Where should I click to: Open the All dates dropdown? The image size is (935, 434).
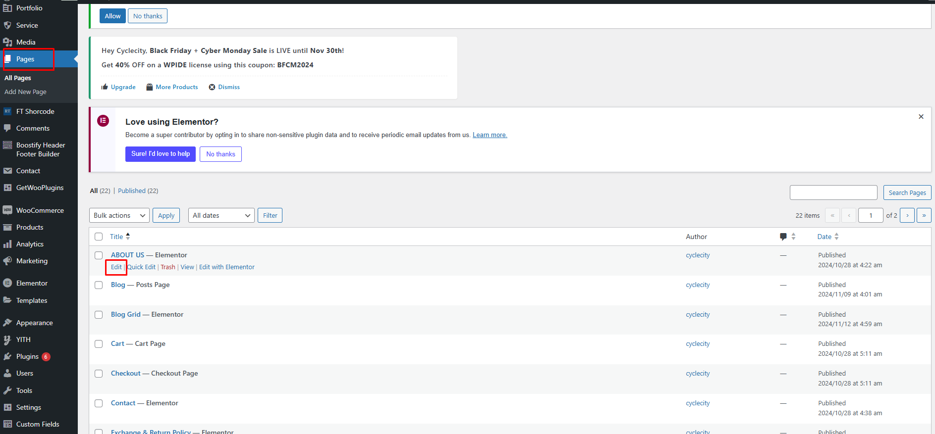pyautogui.click(x=221, y=215)
